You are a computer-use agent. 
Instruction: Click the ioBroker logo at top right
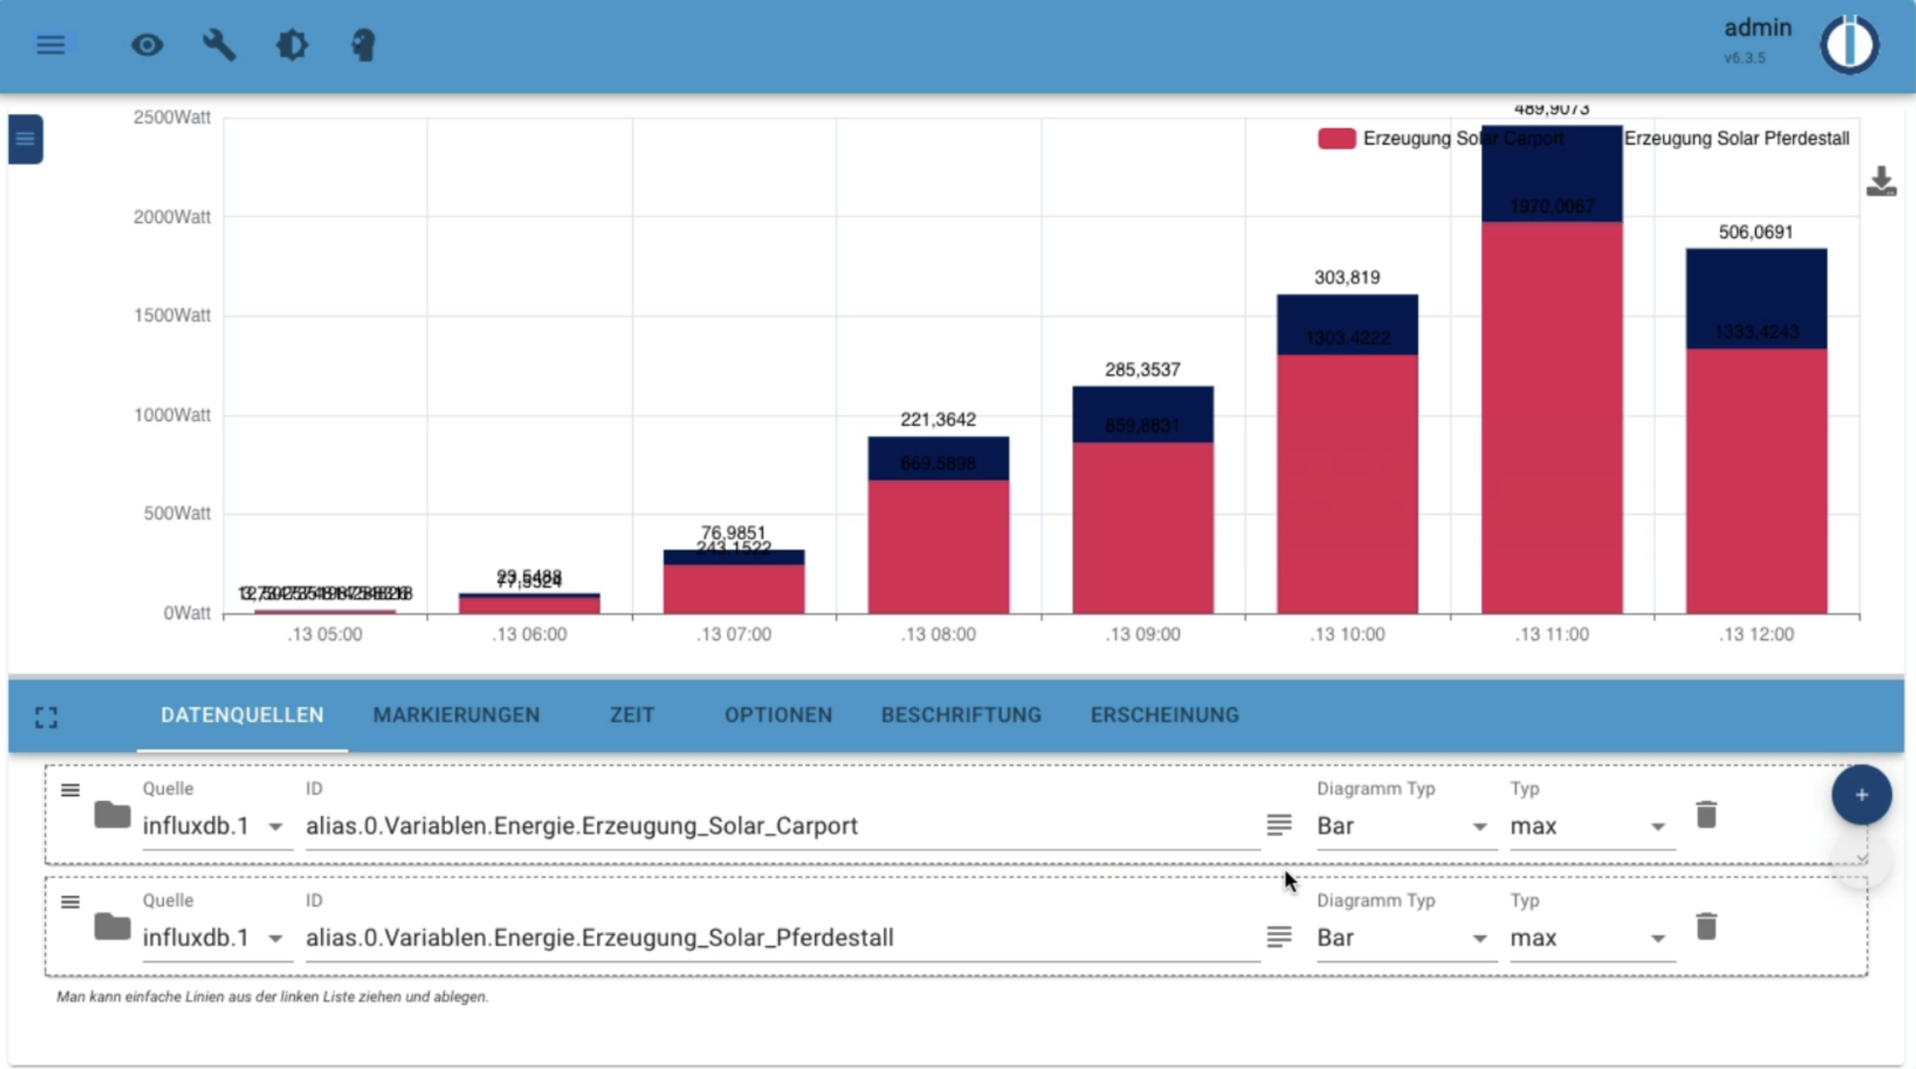(1849, 45)
